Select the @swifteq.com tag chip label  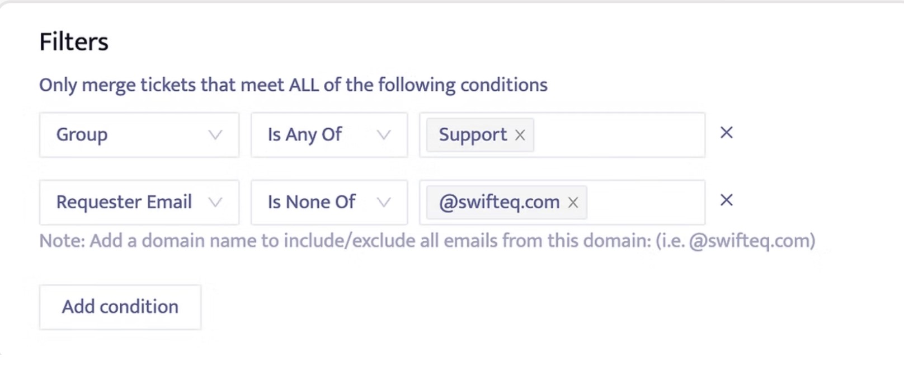(x=499, y=203)
